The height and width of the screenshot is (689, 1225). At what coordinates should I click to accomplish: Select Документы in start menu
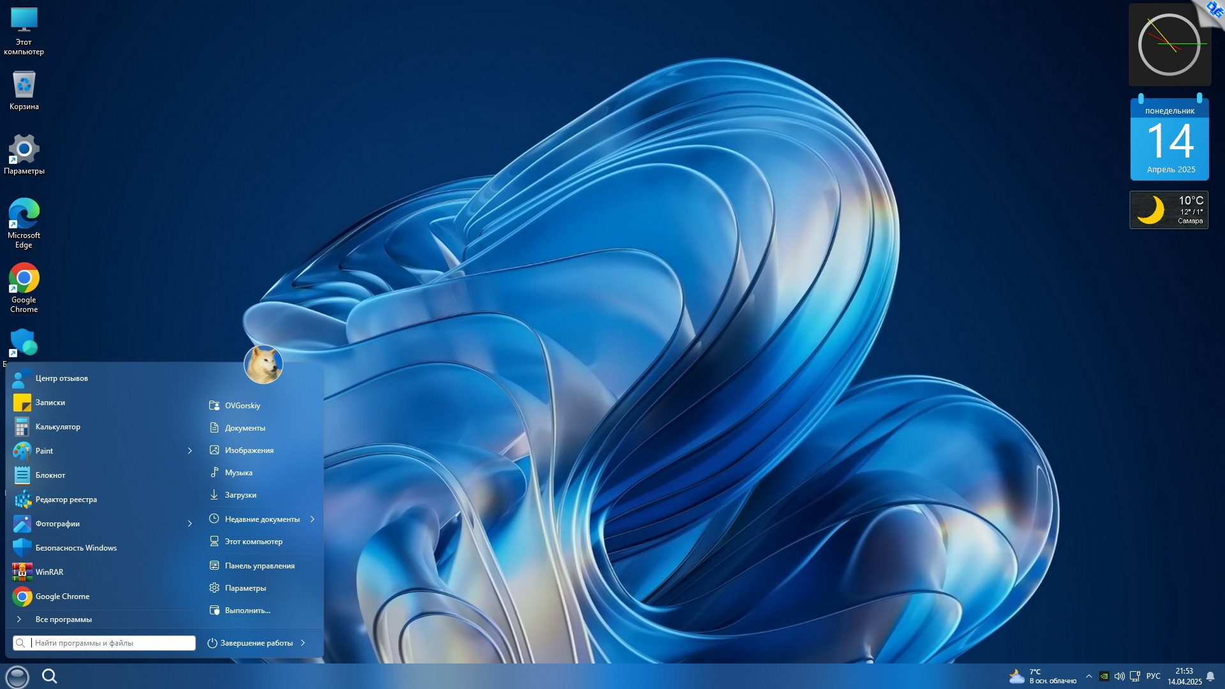point(244,428)
